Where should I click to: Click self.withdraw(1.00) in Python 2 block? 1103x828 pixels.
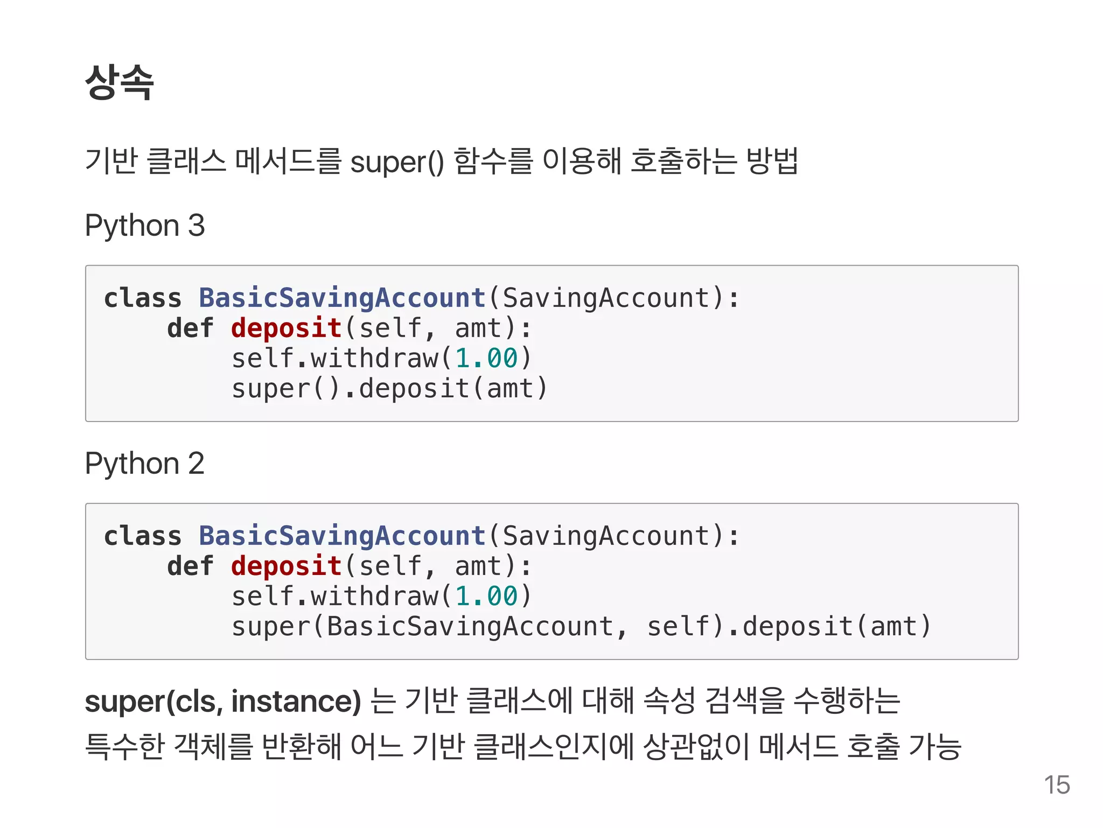point(382,597)
